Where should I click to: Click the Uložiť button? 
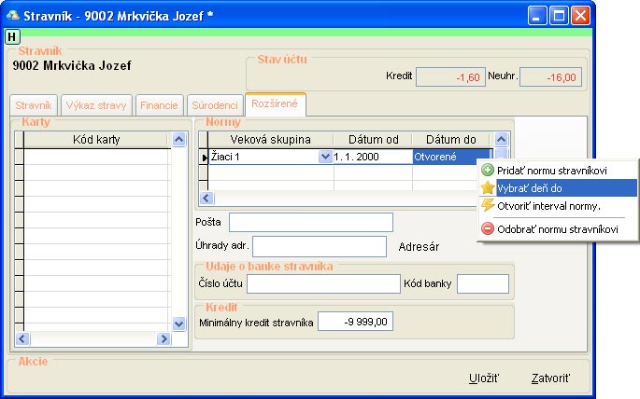click(x=484, y=378)
